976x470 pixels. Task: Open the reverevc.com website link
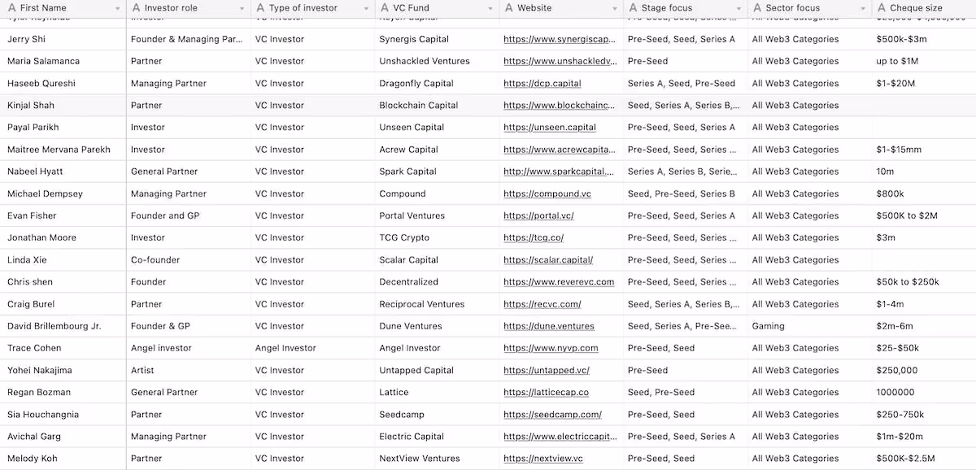click(x=559, y=282)
